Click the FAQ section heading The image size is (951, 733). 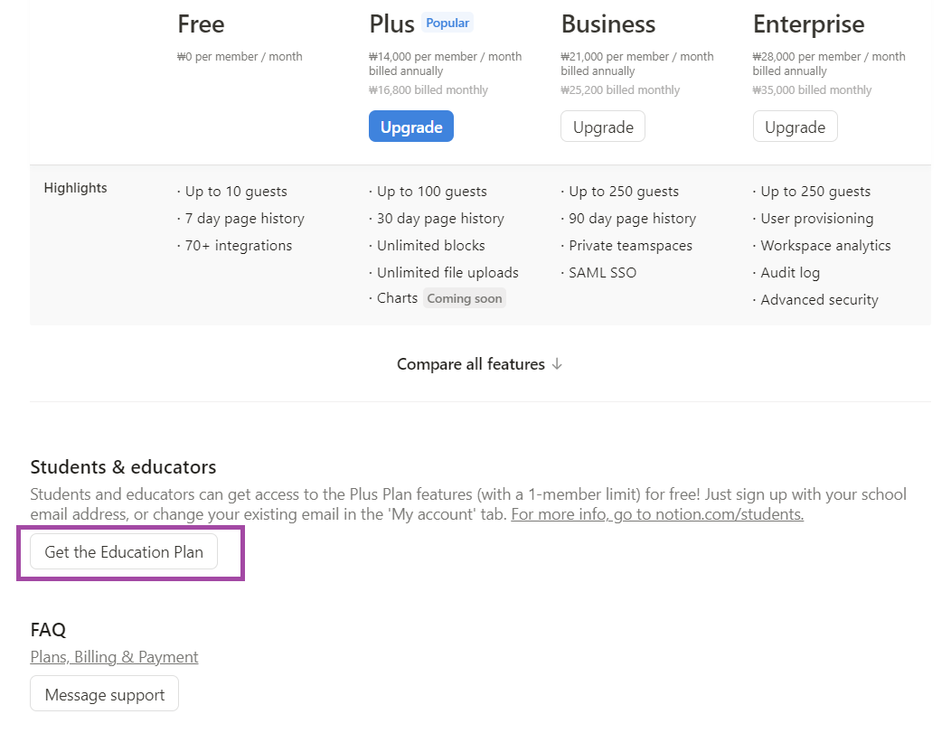click(48, 630)
